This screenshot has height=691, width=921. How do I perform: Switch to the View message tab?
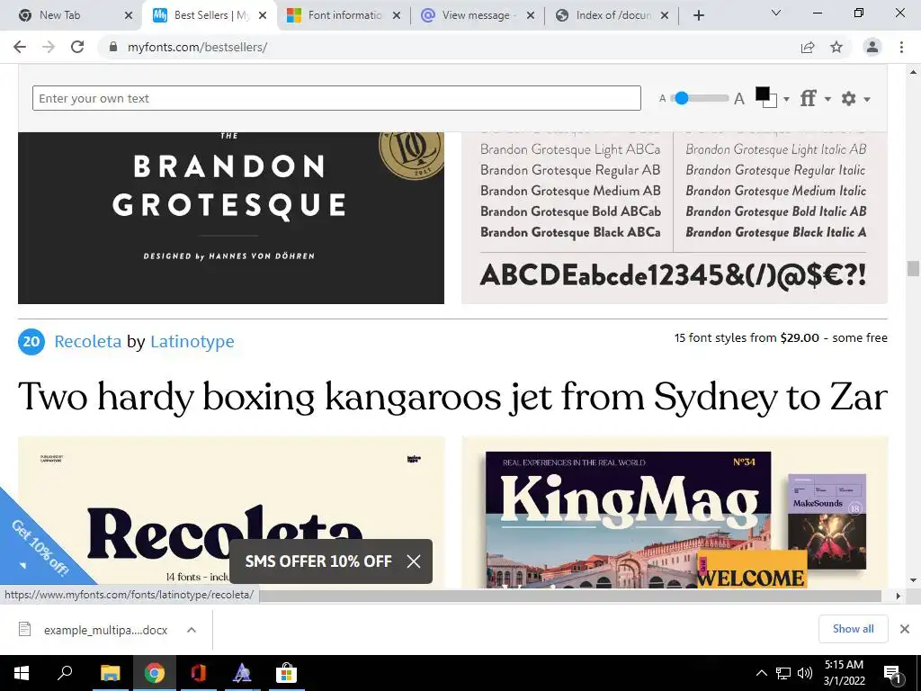(475, 15)
